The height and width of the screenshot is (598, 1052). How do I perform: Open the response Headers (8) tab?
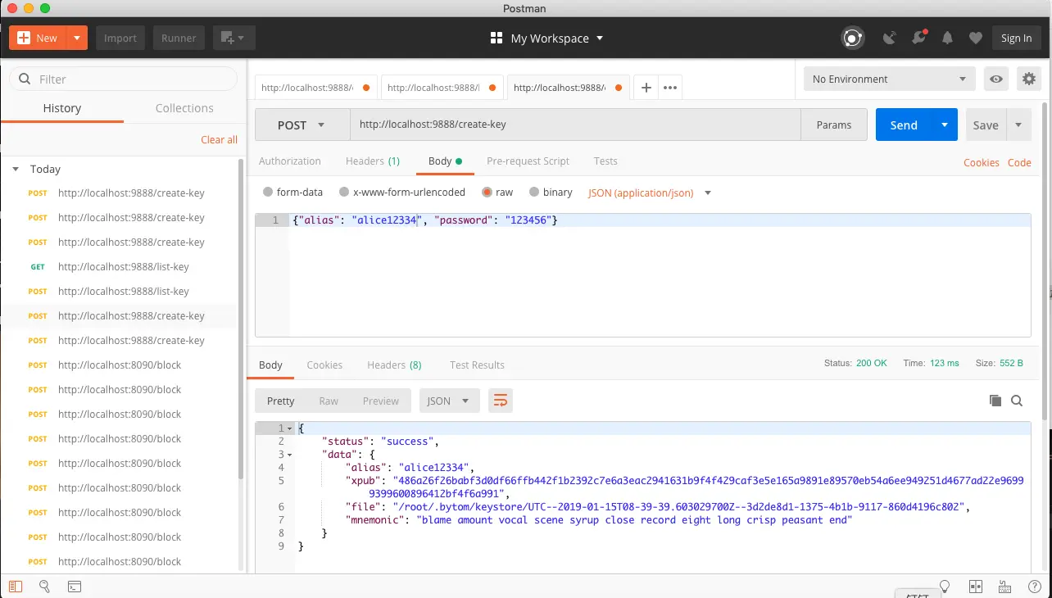394,365
